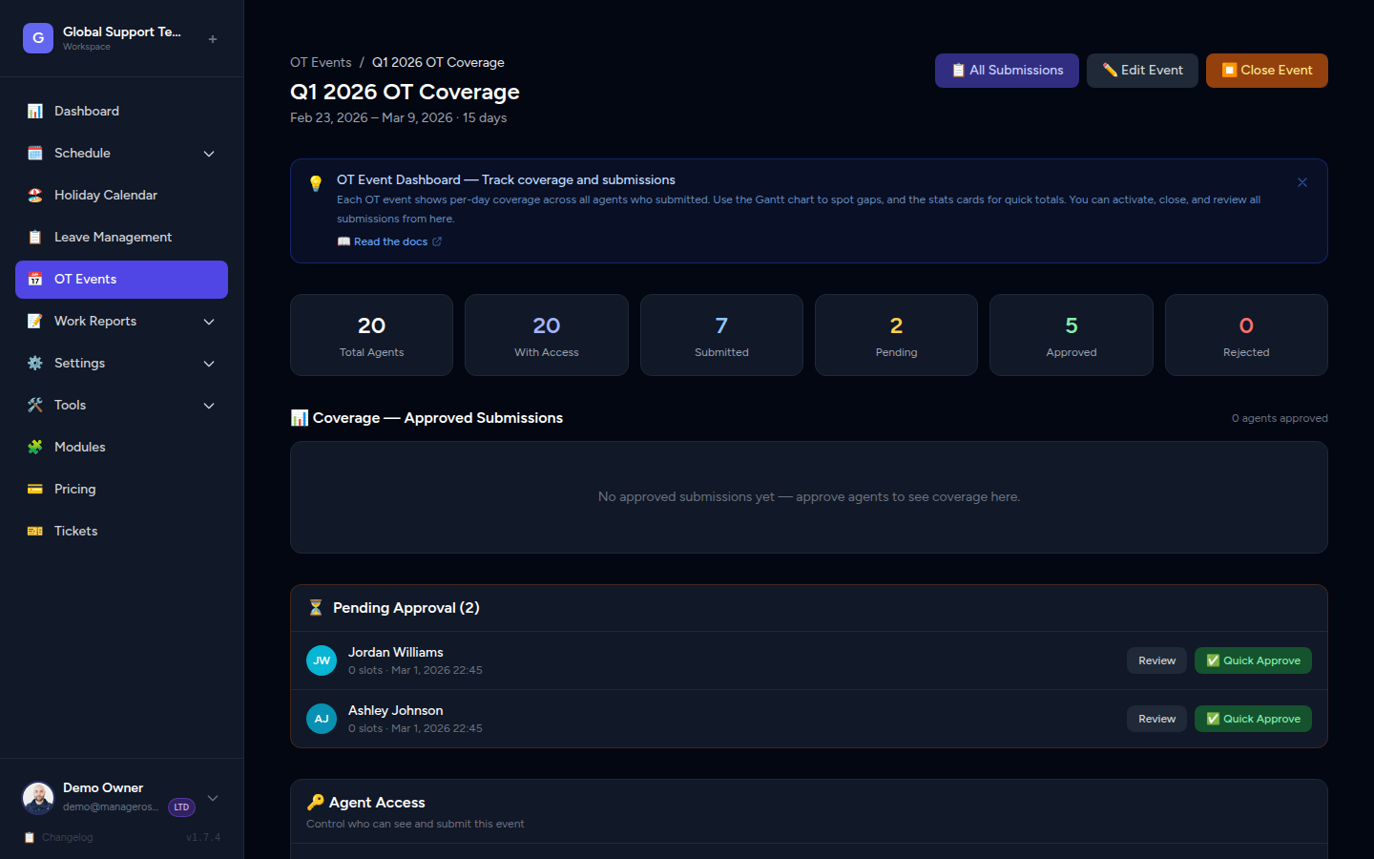Expand the Settings submenu chevron
Screen dimensions: 1374x859
coord(209,364)
